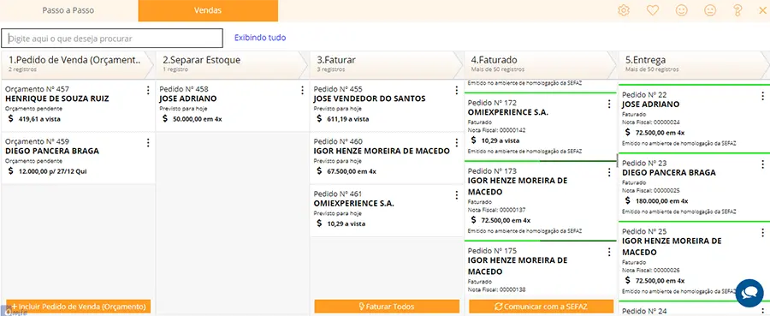Open the help question mark icon
Screen dimensions: 770x316
point(737,10)
